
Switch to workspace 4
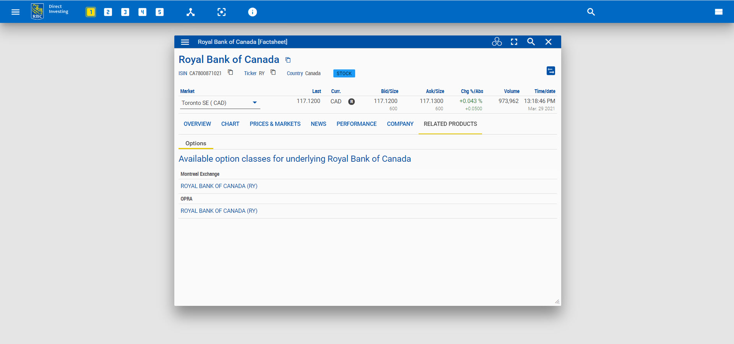(142, 12)
